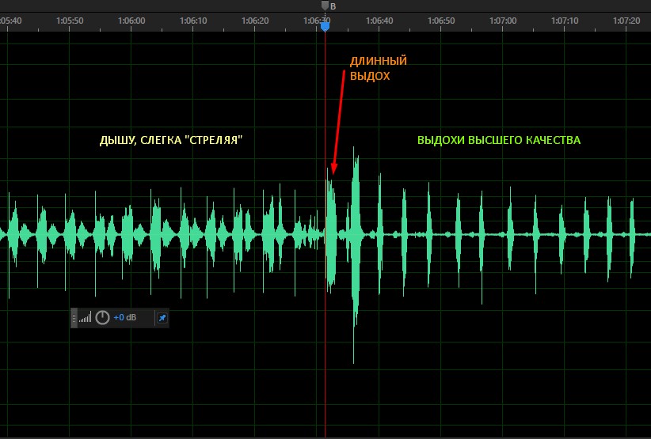Click the 1:07:20 mark on the time ruler

[626, 21]
